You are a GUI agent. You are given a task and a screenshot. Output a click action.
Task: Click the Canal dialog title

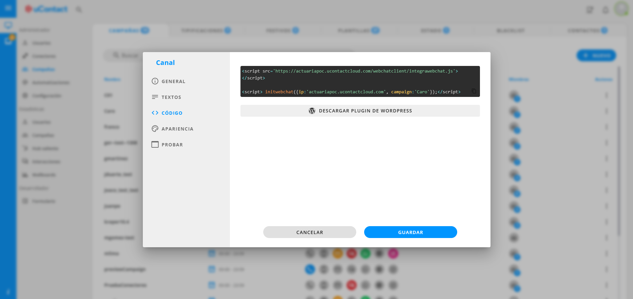(165, 63)
